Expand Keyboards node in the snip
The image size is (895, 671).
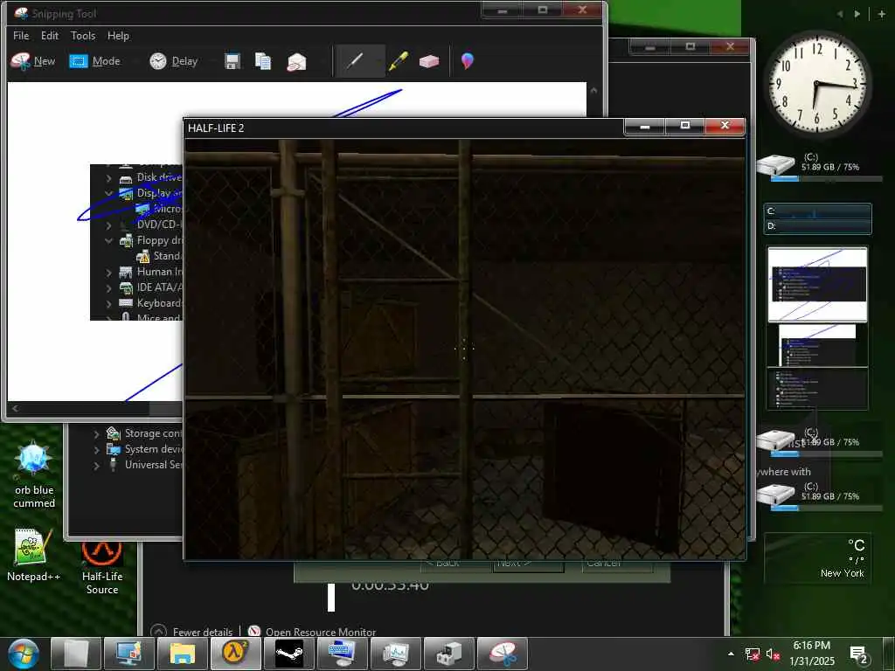pos(109,303)
